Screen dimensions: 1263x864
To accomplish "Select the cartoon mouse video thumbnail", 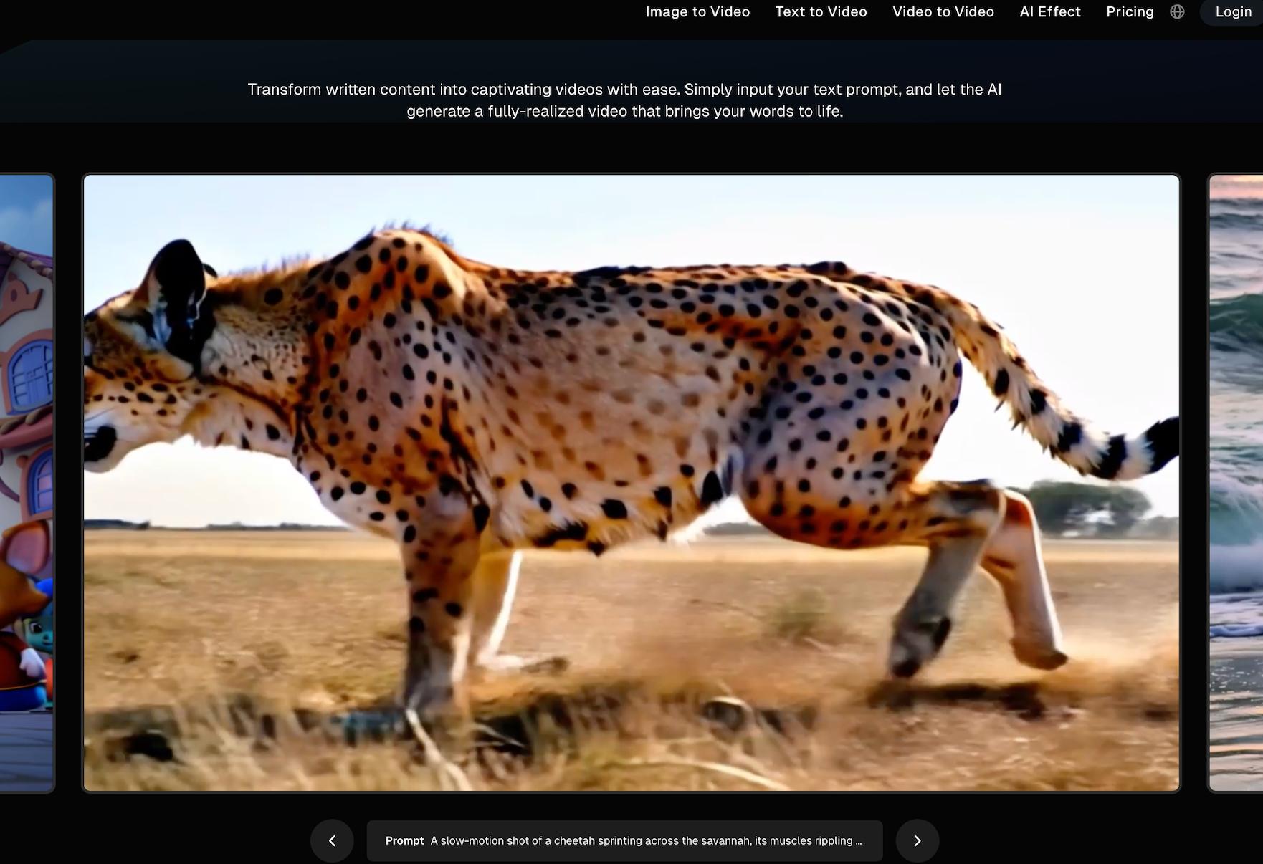I will tap(27, 483).
